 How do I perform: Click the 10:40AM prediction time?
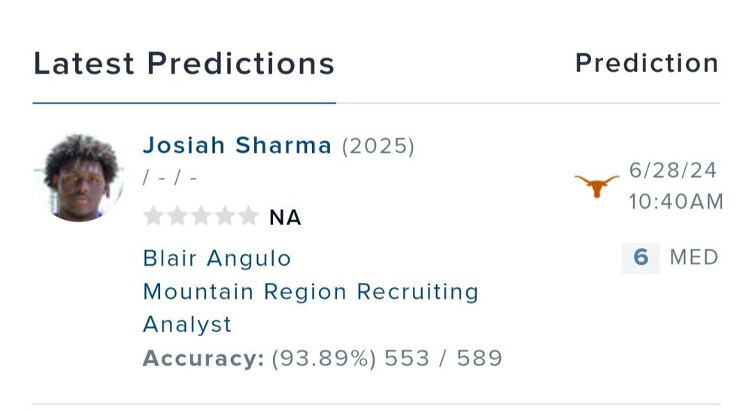coord(676,202)
